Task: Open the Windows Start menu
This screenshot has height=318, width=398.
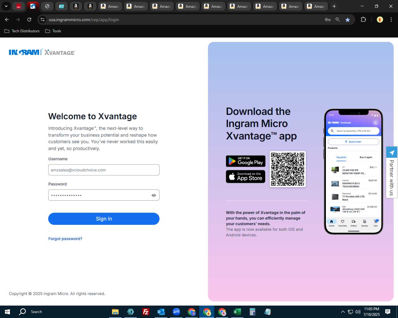Action: coord(7,312)
